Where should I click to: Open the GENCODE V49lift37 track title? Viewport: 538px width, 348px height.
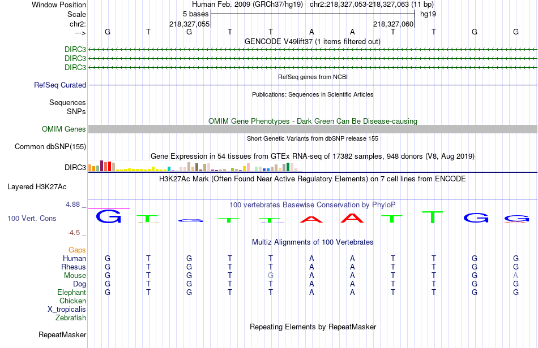click(x=312, y=41)
